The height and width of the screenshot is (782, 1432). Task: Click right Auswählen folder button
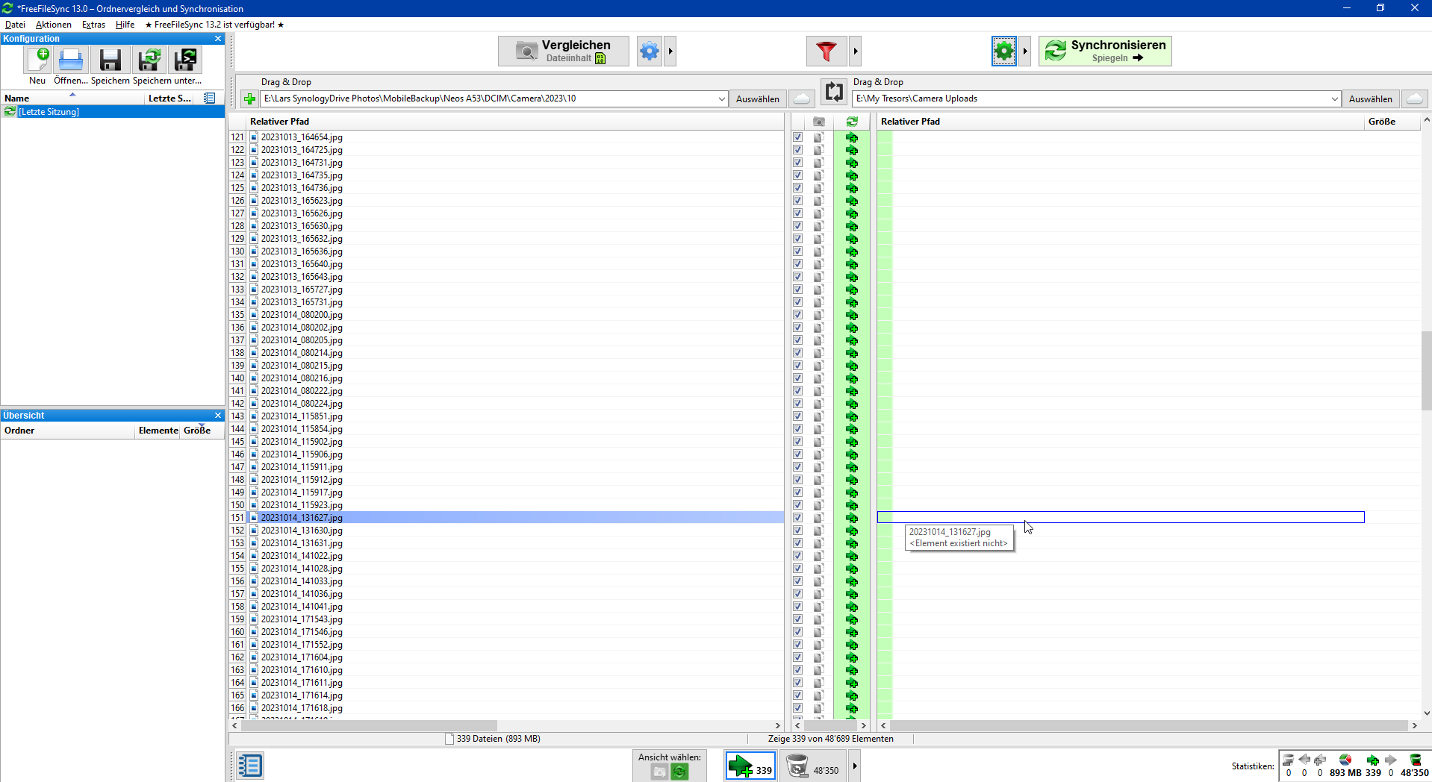[x=1370, y=98]
